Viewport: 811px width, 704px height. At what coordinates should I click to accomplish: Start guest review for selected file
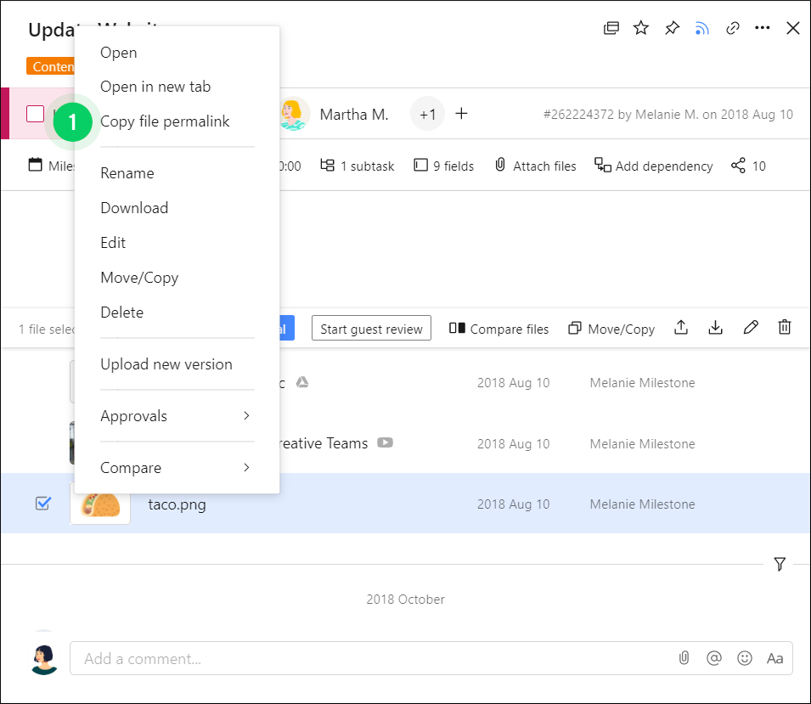371,329
